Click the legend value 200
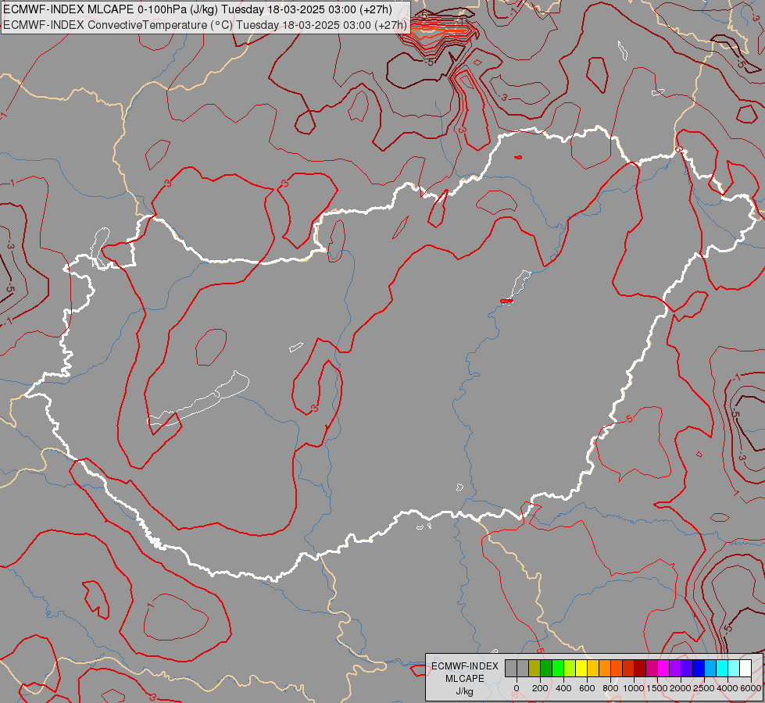 (x=540, y=688)
